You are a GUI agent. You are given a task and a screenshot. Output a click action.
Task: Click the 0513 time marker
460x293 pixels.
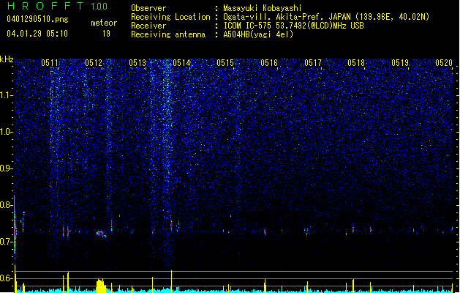(x=137, y=63)
